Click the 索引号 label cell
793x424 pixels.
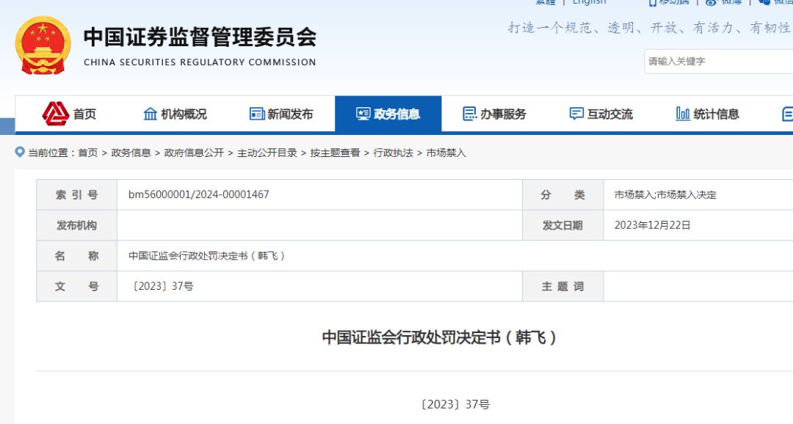click(77, 194)
